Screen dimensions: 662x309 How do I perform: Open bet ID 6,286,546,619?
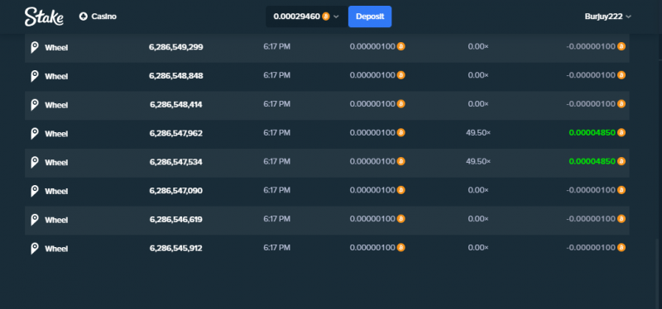click(x=176, y=219)
